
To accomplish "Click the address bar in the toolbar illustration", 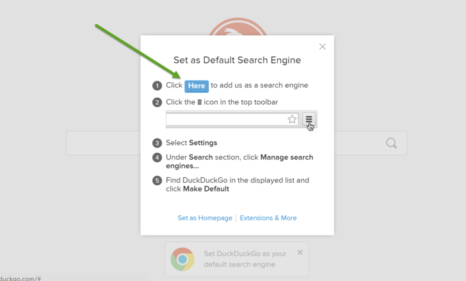I will (225, 119).
